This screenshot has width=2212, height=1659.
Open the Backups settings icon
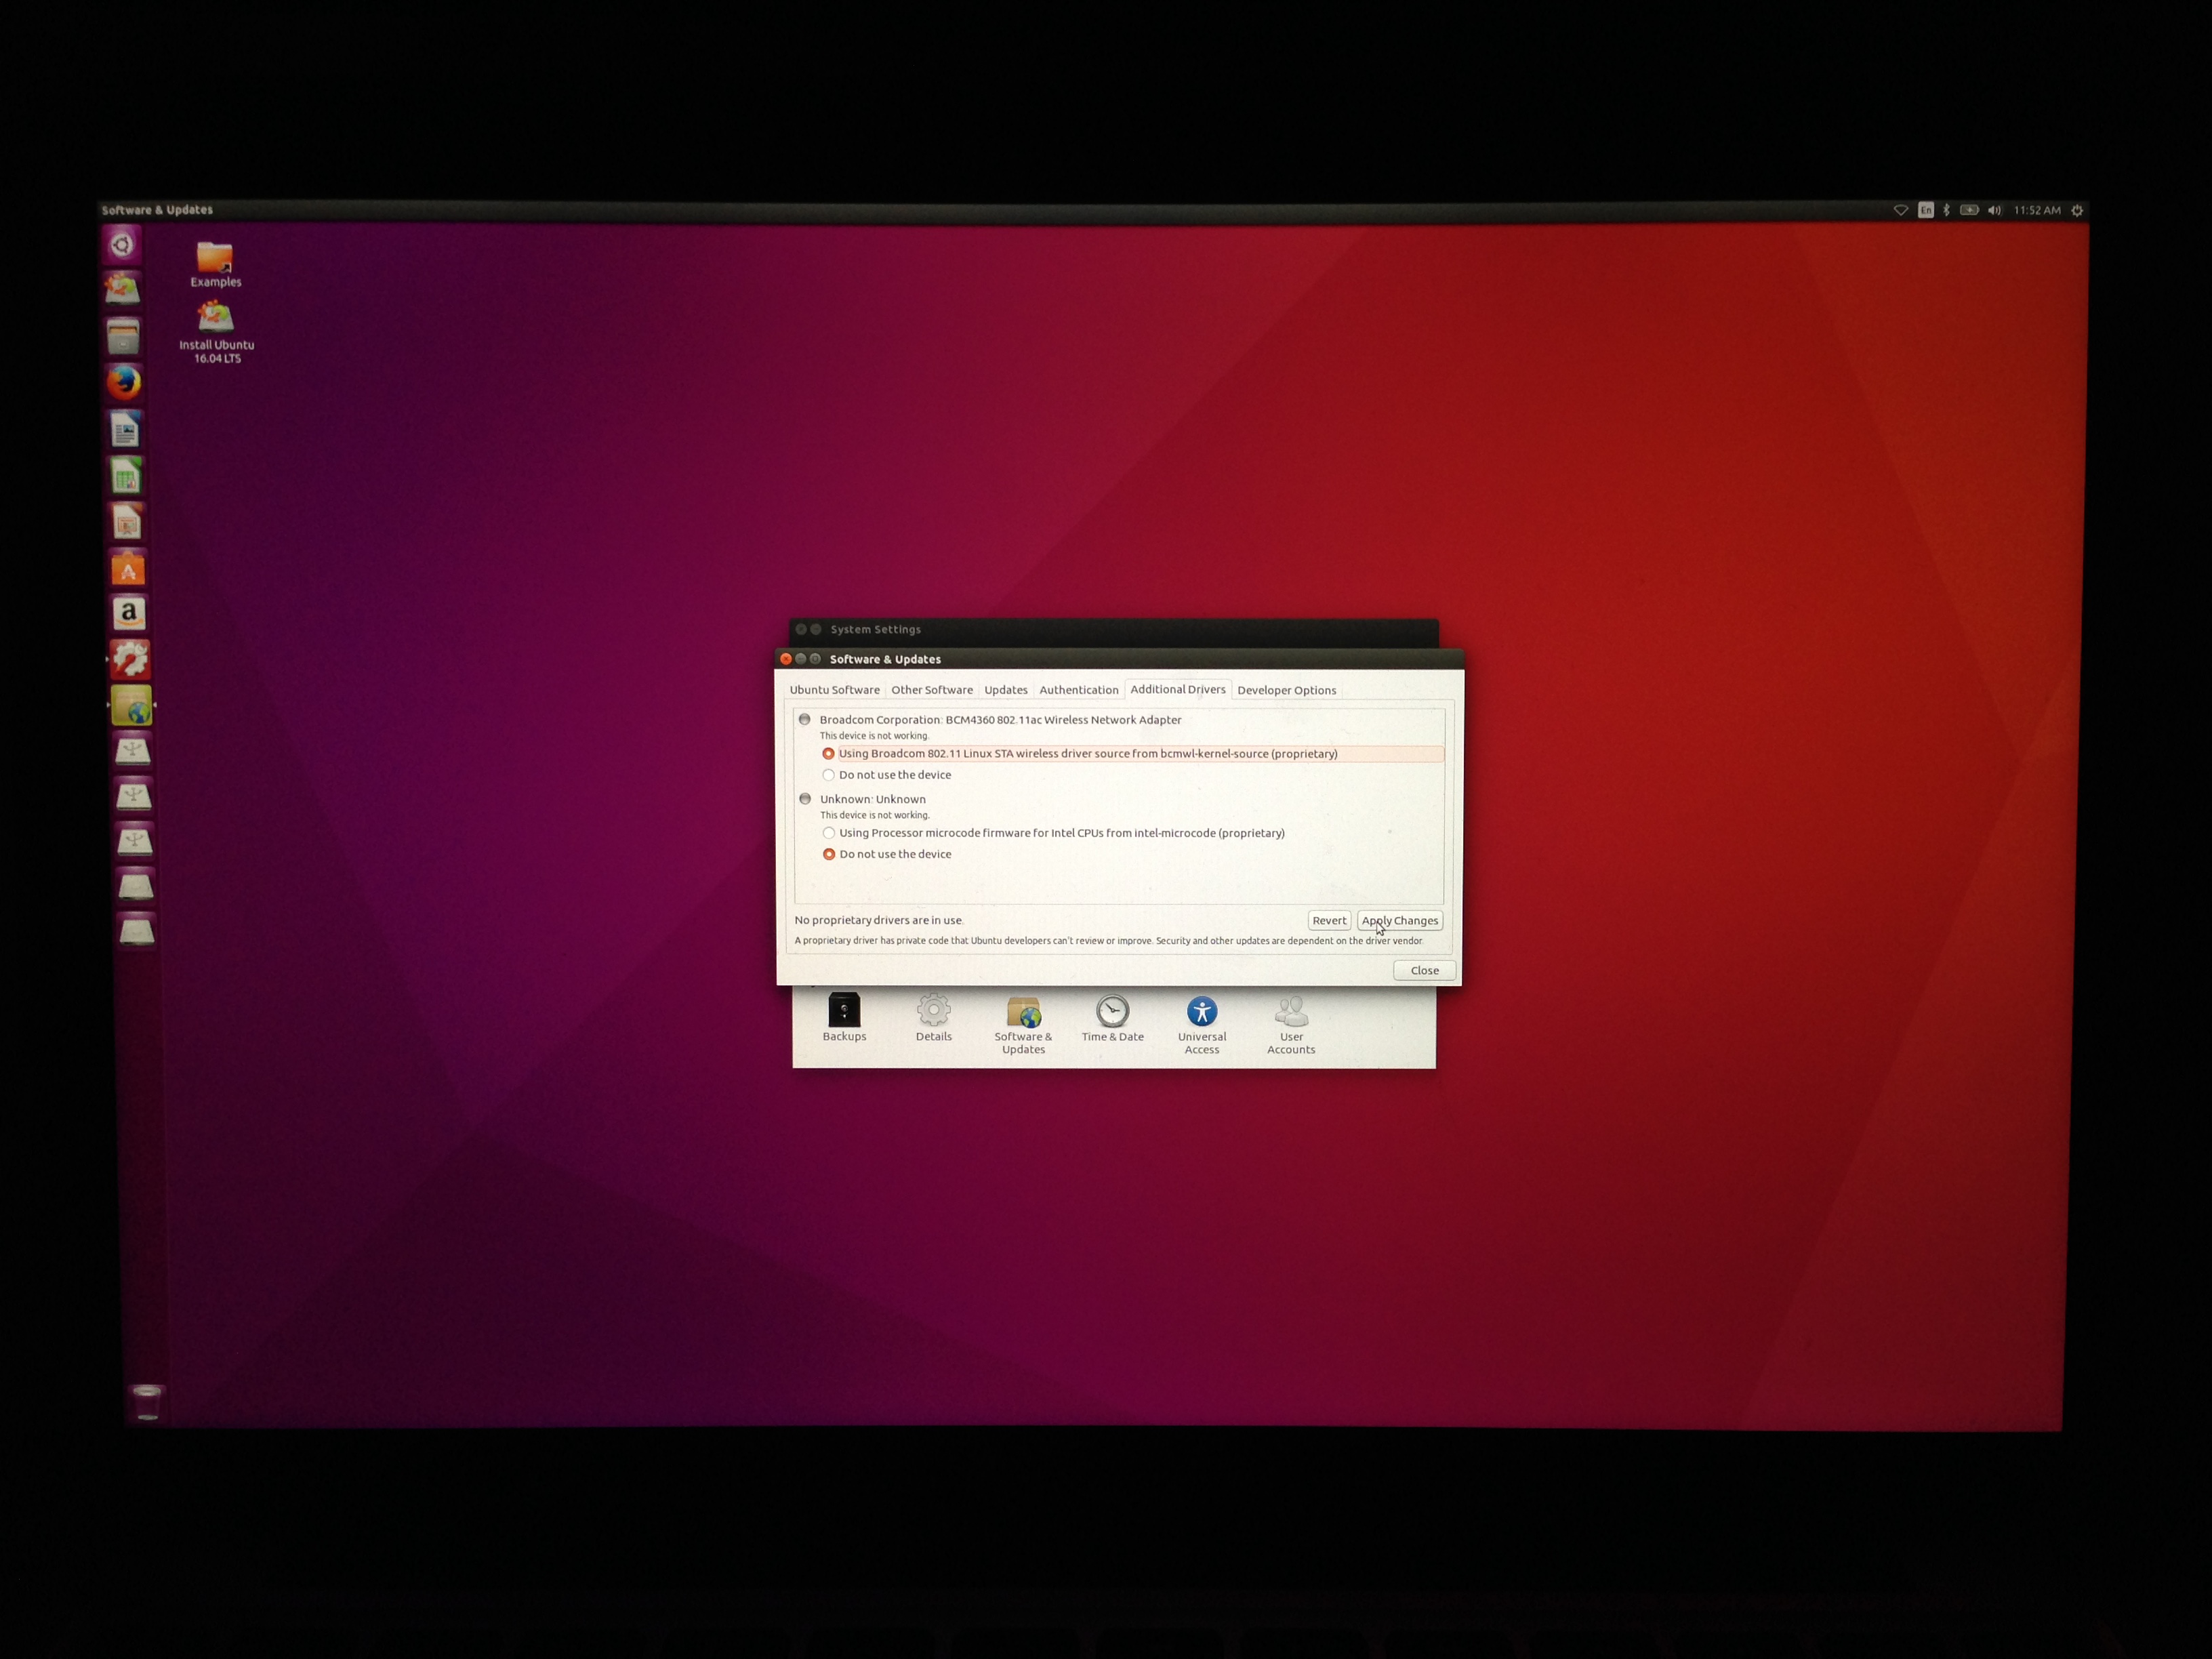[x=844, y=1012]
